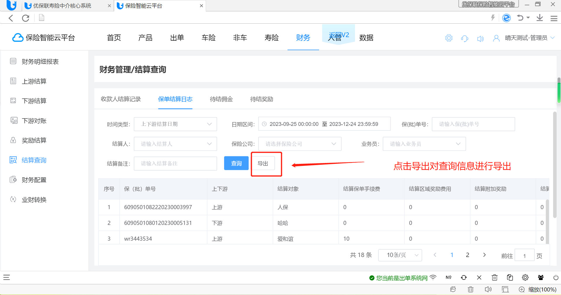Open the gear settings icon in status bar
This screenshot has height=295, width=561.
tap(525, 277)
